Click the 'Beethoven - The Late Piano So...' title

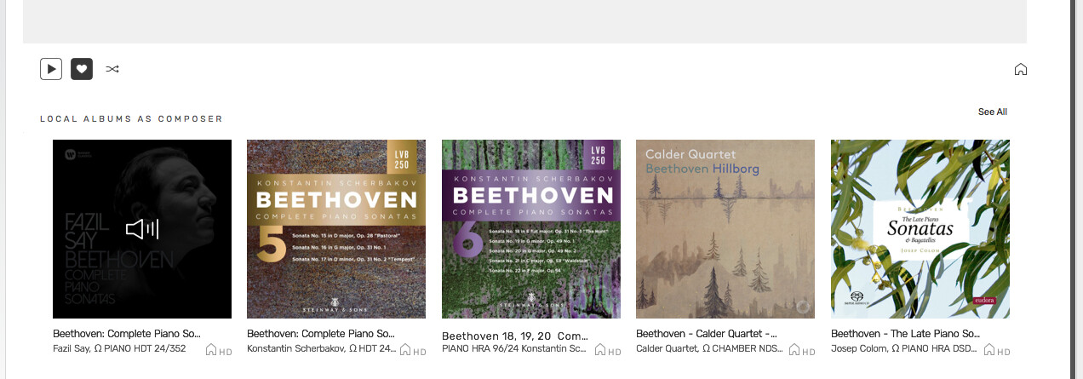pos(905,334)
